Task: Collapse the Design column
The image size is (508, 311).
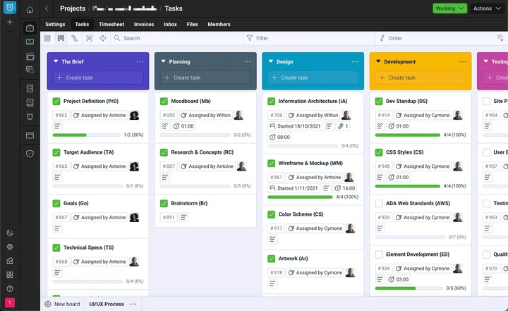Action: [x=270, y=62]
